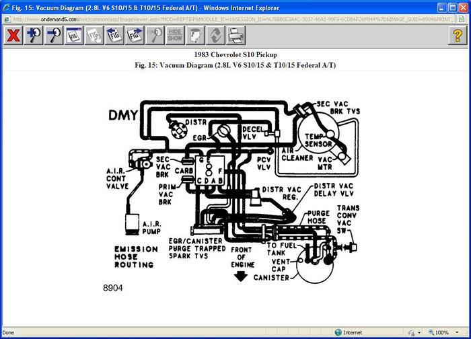Click the 'FRONT OF ENGINE' label
Screen dimensions: 471x339
pos(242,258)
